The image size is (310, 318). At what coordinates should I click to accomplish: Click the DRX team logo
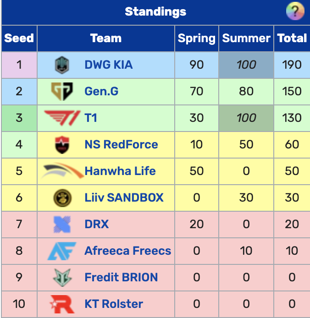pos(61,225)
